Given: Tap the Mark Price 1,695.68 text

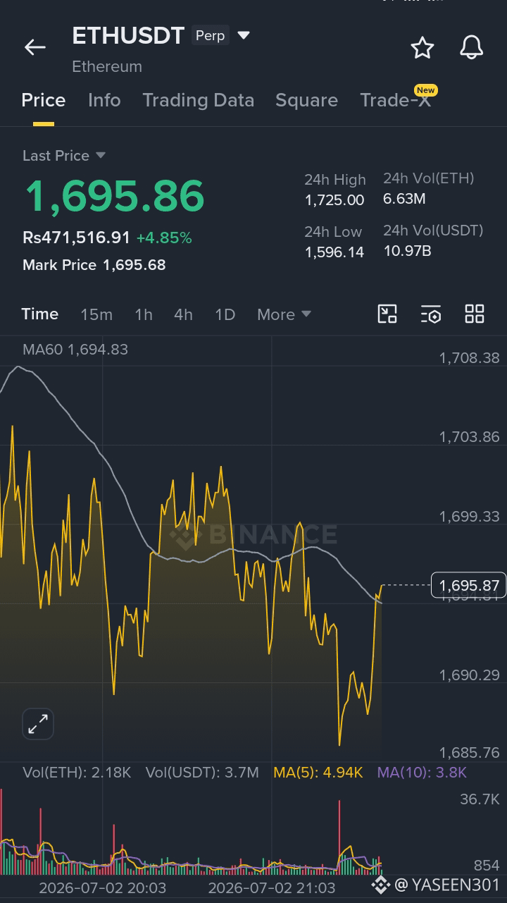Looking at the screenshot, I should click(x=94, y=265).
